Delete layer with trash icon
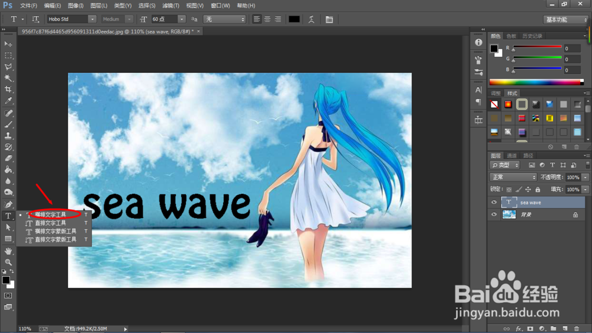 (x=577, y=329)
